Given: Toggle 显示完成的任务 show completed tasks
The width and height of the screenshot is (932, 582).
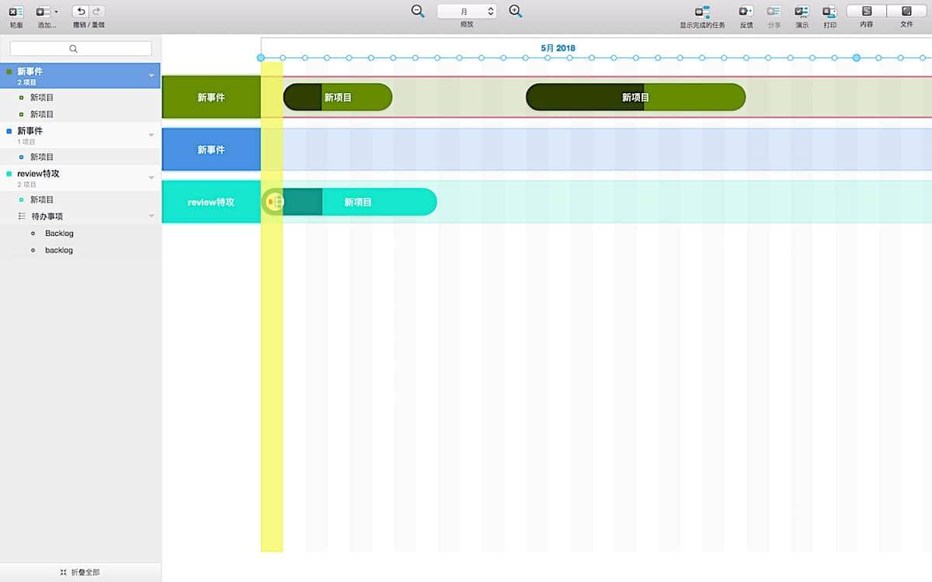Looking at the screenshot, I should [702, 12].
